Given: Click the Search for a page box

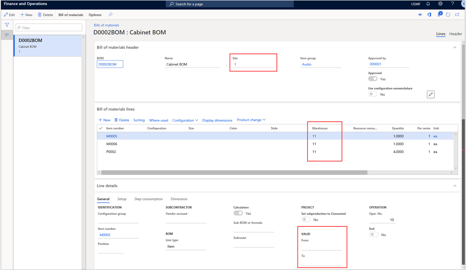Looking at the screenshot, I should click(x=229, y=4).
